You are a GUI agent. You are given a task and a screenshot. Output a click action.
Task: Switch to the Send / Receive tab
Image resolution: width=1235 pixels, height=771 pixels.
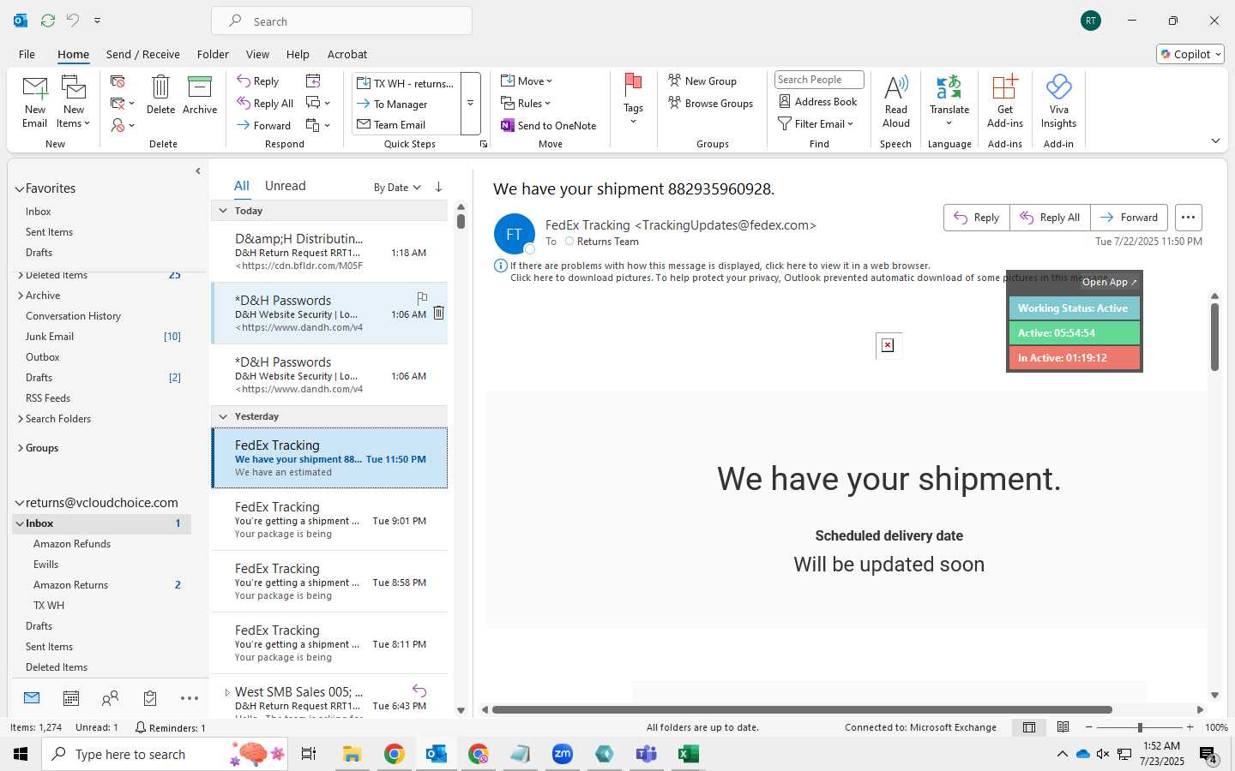(143, 54)
